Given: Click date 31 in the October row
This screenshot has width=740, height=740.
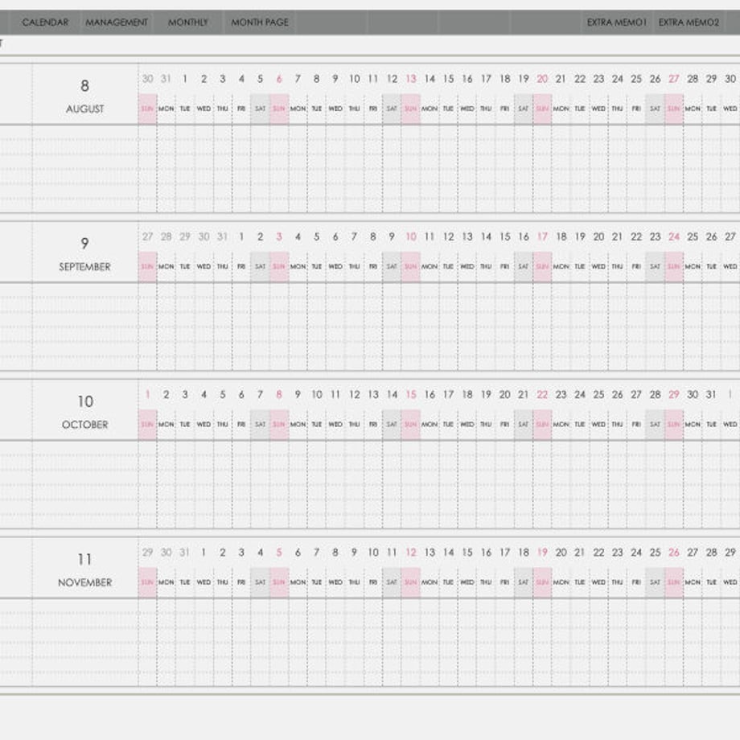Looking at the screenshot, I should tap(711, 395).
